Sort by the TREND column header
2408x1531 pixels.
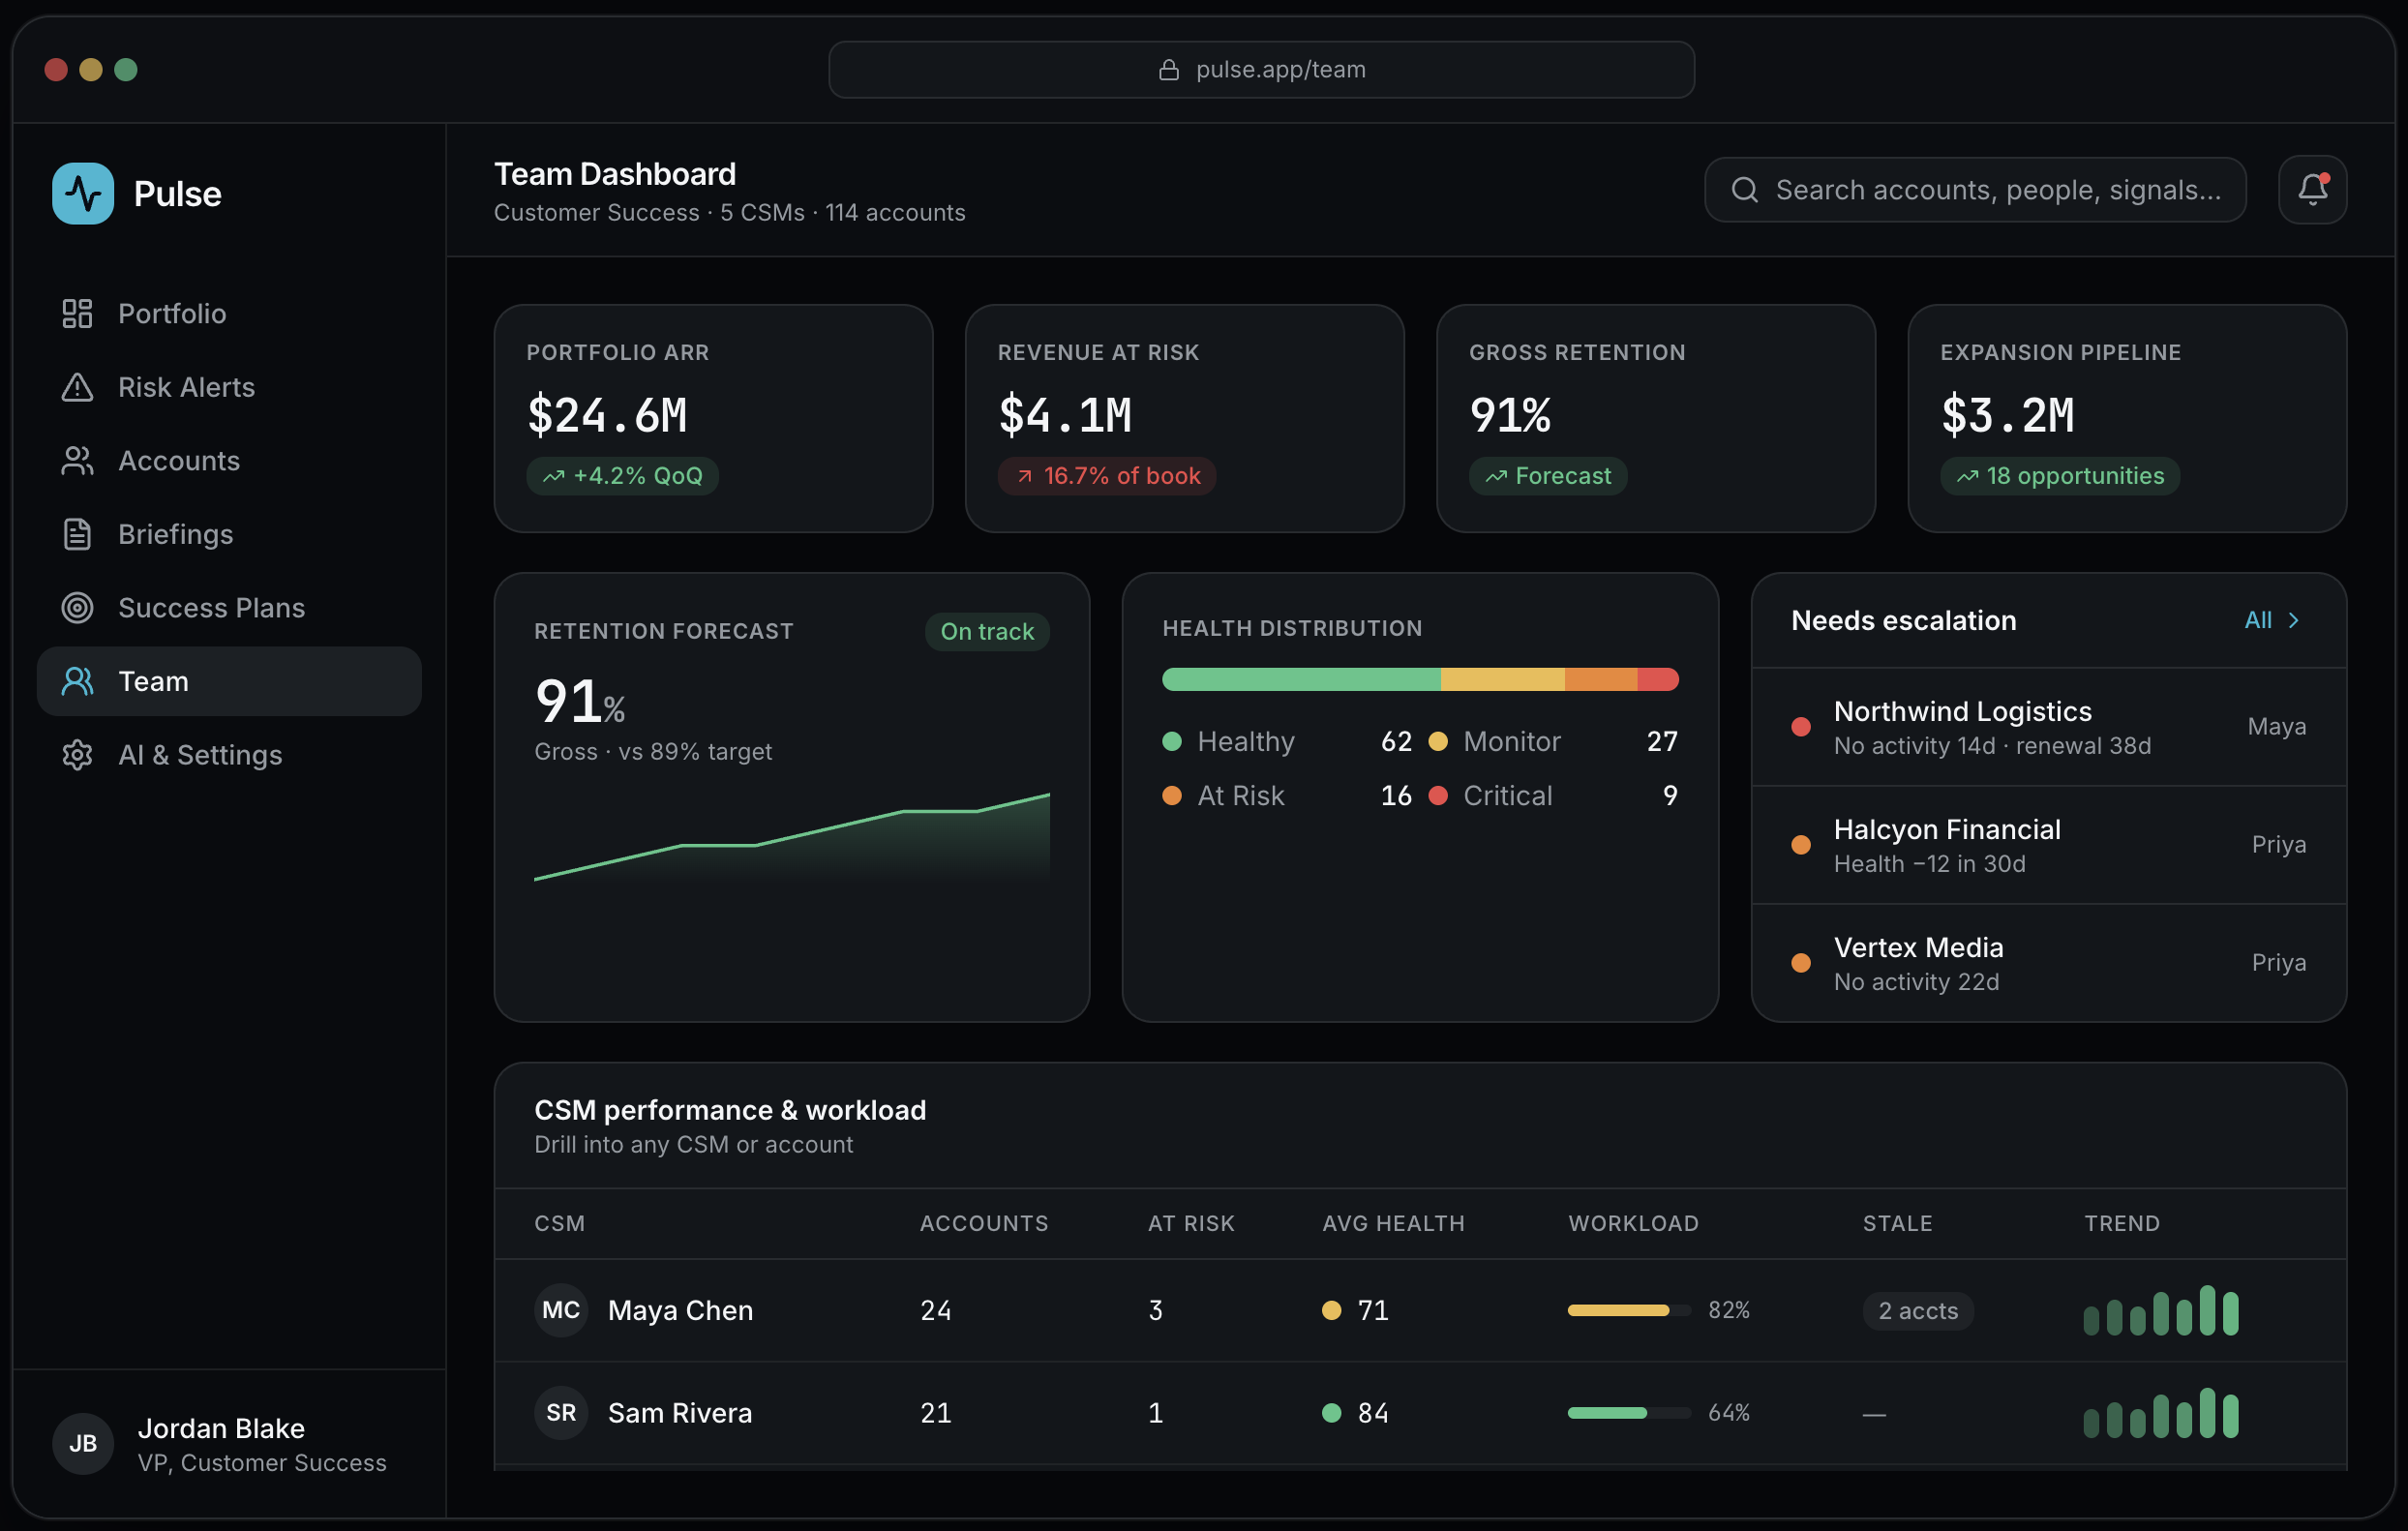(2121, 1223)
